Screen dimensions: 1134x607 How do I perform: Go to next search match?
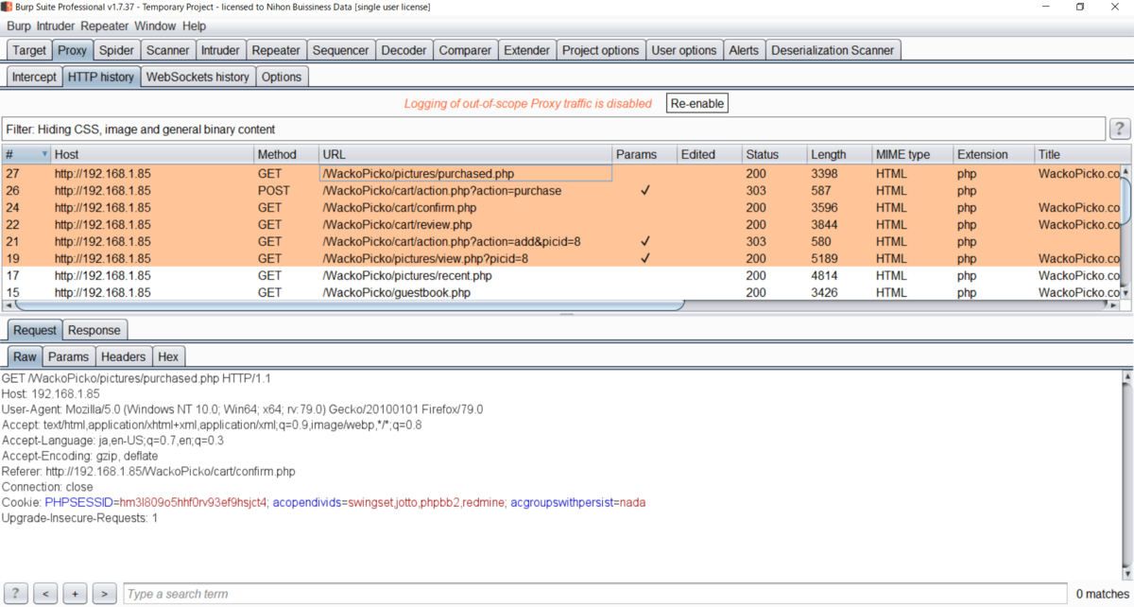click(104, 594)
